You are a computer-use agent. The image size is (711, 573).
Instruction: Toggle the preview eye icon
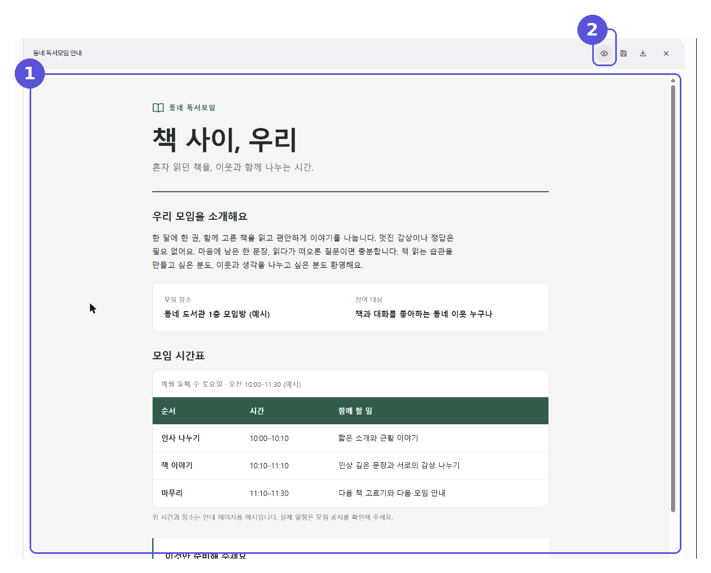(x=604, y=54)
